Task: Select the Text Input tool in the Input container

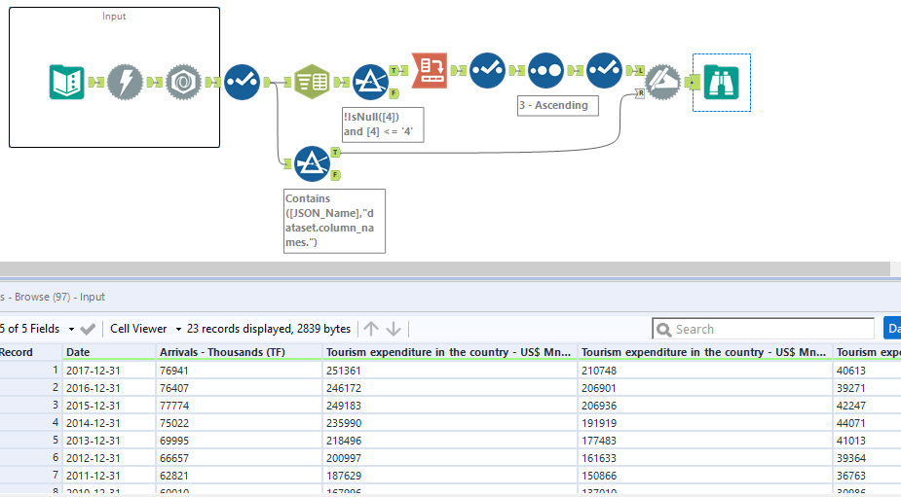Action: (x=66, y=83)
